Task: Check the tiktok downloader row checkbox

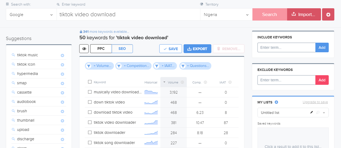Action: point(90,133)
